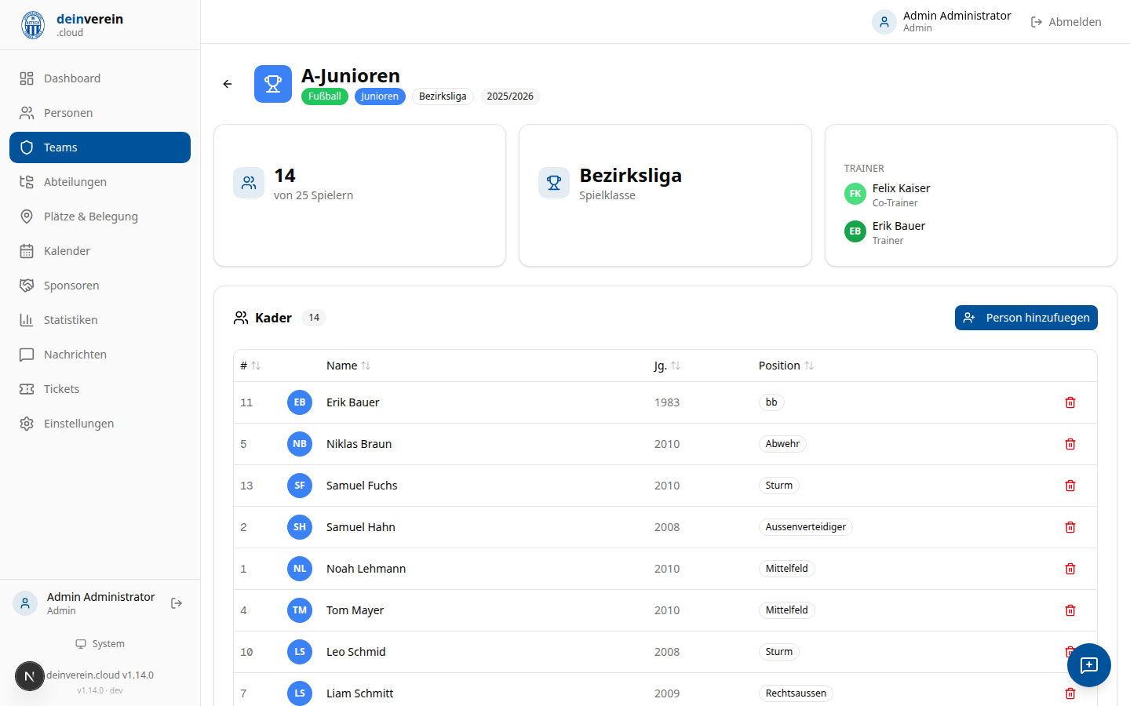
Task: Click logout icon beside sidebar Admin Administrator
Action: click(x=177, y=603)
